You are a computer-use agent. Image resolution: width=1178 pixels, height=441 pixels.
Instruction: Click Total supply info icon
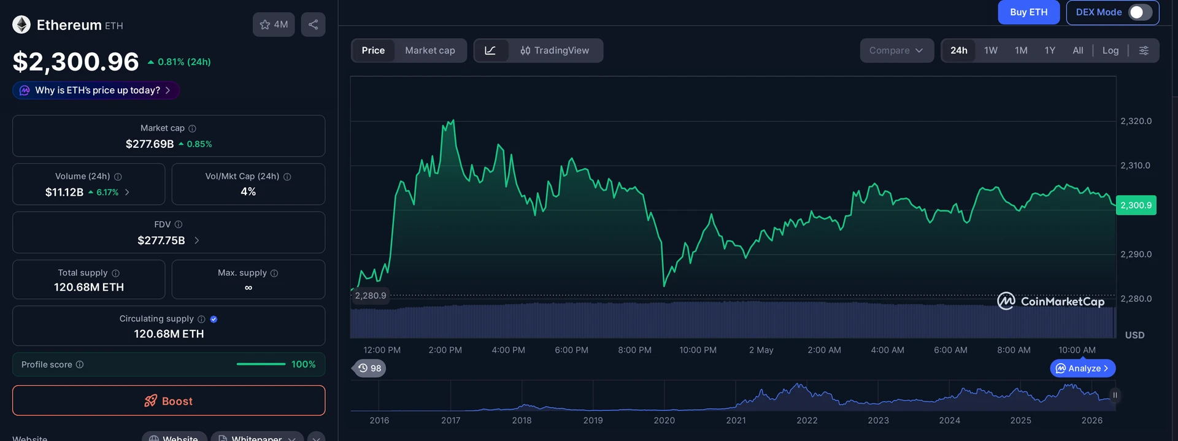[x=115, y=273]
